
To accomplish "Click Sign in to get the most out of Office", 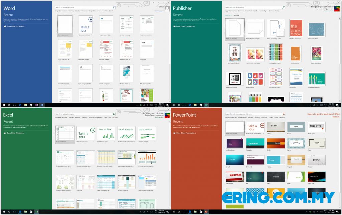I will [323, 114].
